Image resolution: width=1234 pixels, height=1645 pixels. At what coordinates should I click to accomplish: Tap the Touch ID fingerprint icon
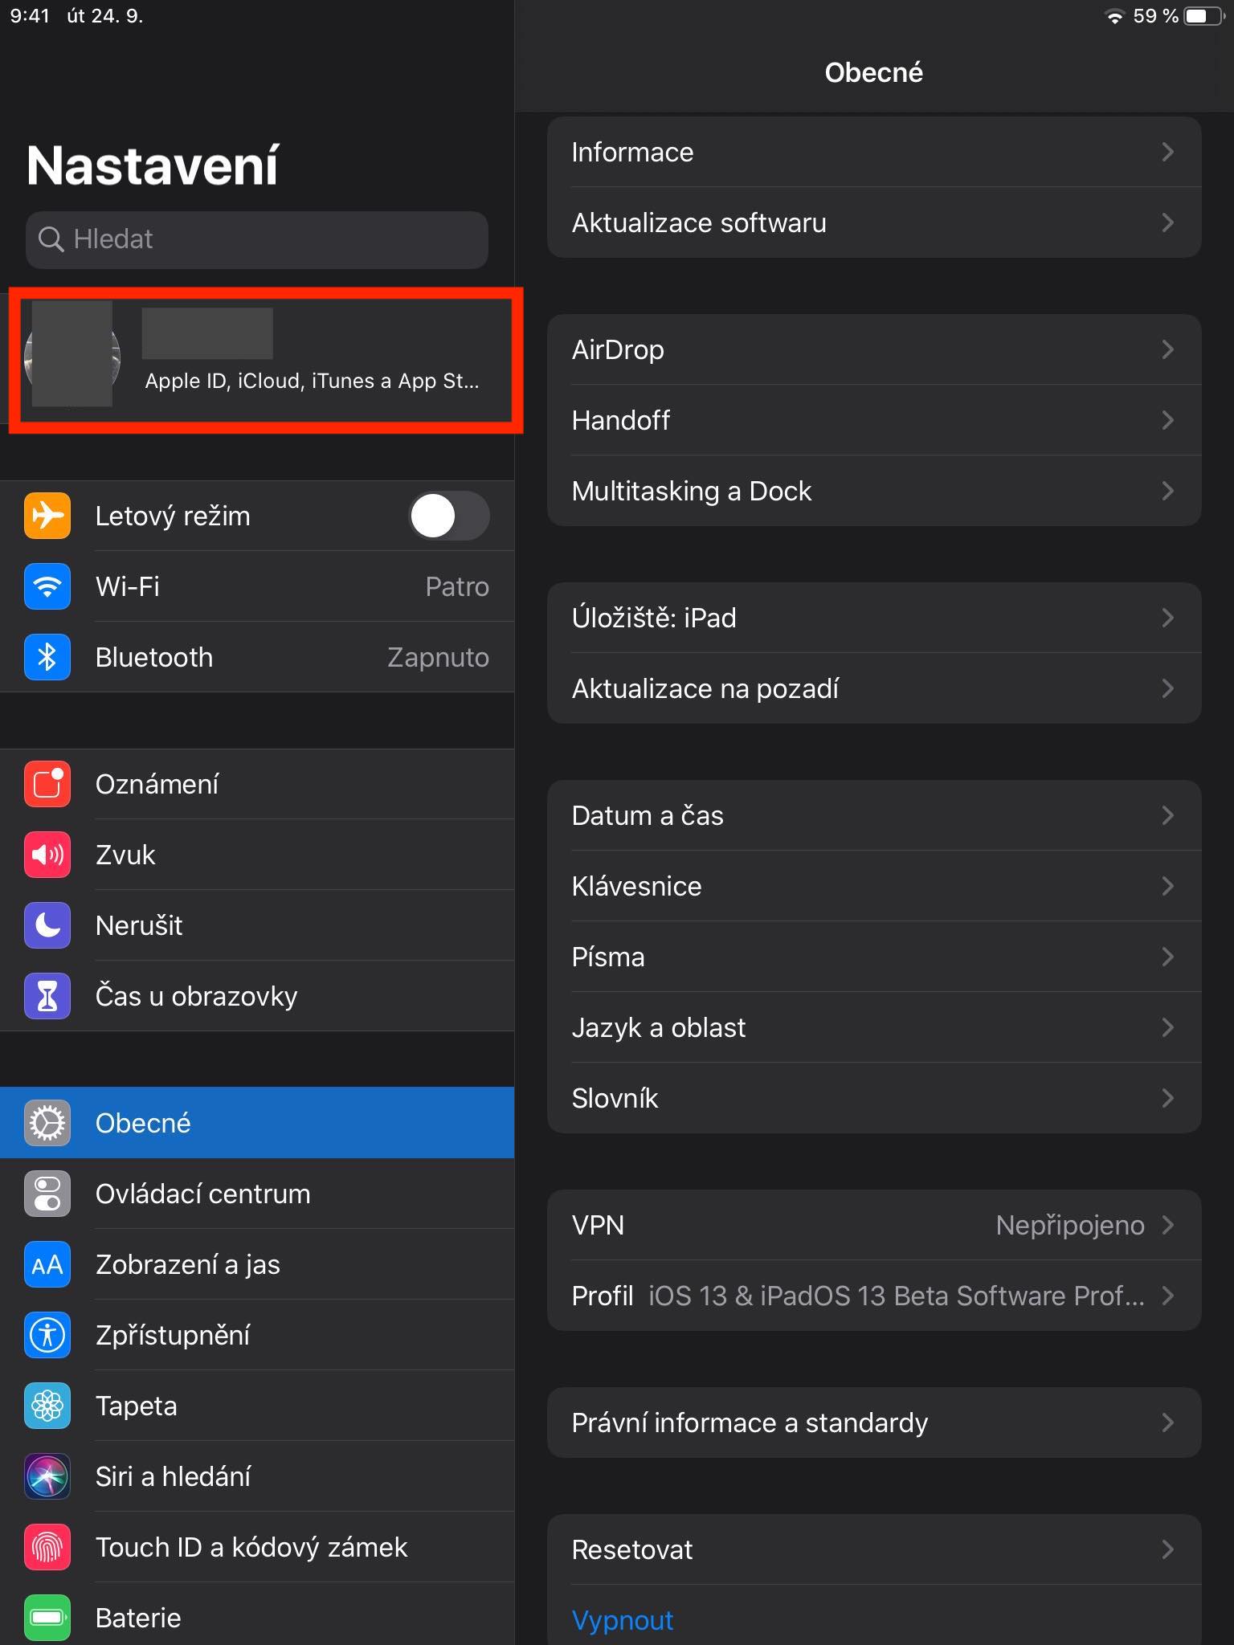pos(47,1547)
